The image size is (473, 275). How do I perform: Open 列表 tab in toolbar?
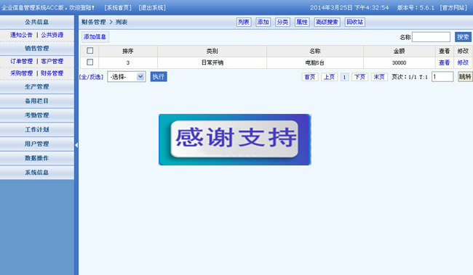244,22
